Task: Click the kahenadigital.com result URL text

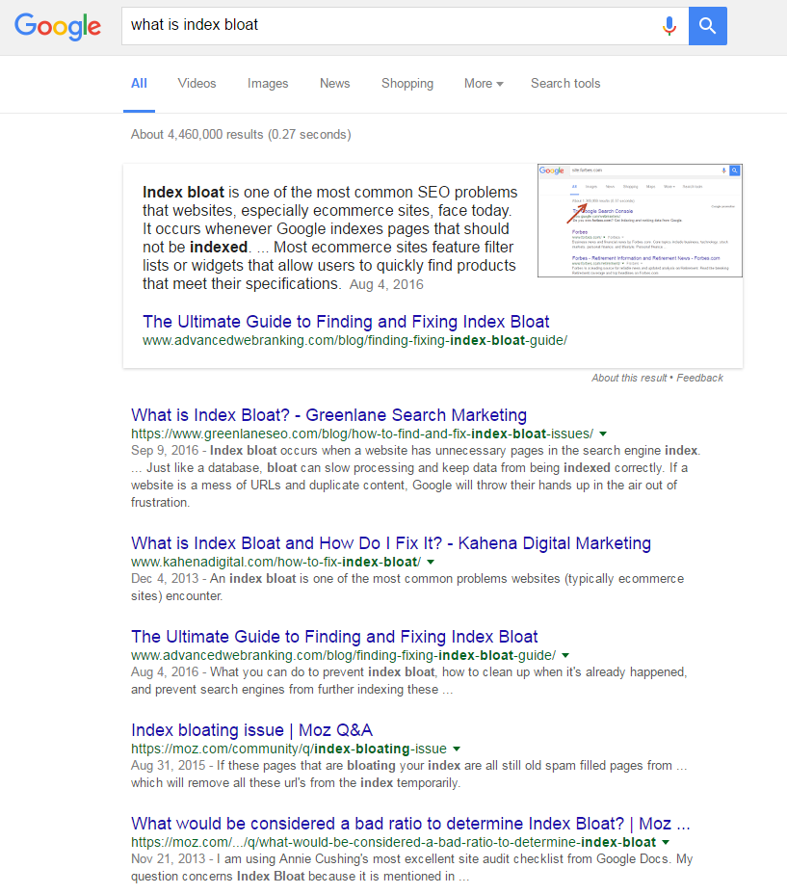Action: point(276,563)
